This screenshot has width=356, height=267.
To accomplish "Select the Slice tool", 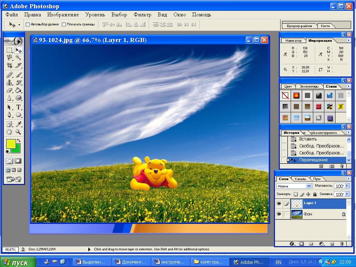I will coord(18,65).
